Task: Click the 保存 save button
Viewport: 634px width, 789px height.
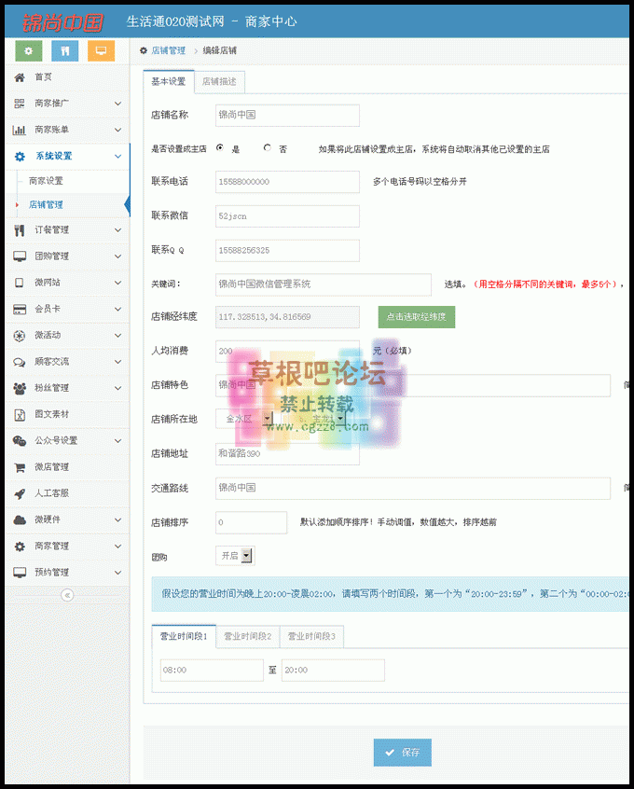Action: coord(403,753)
